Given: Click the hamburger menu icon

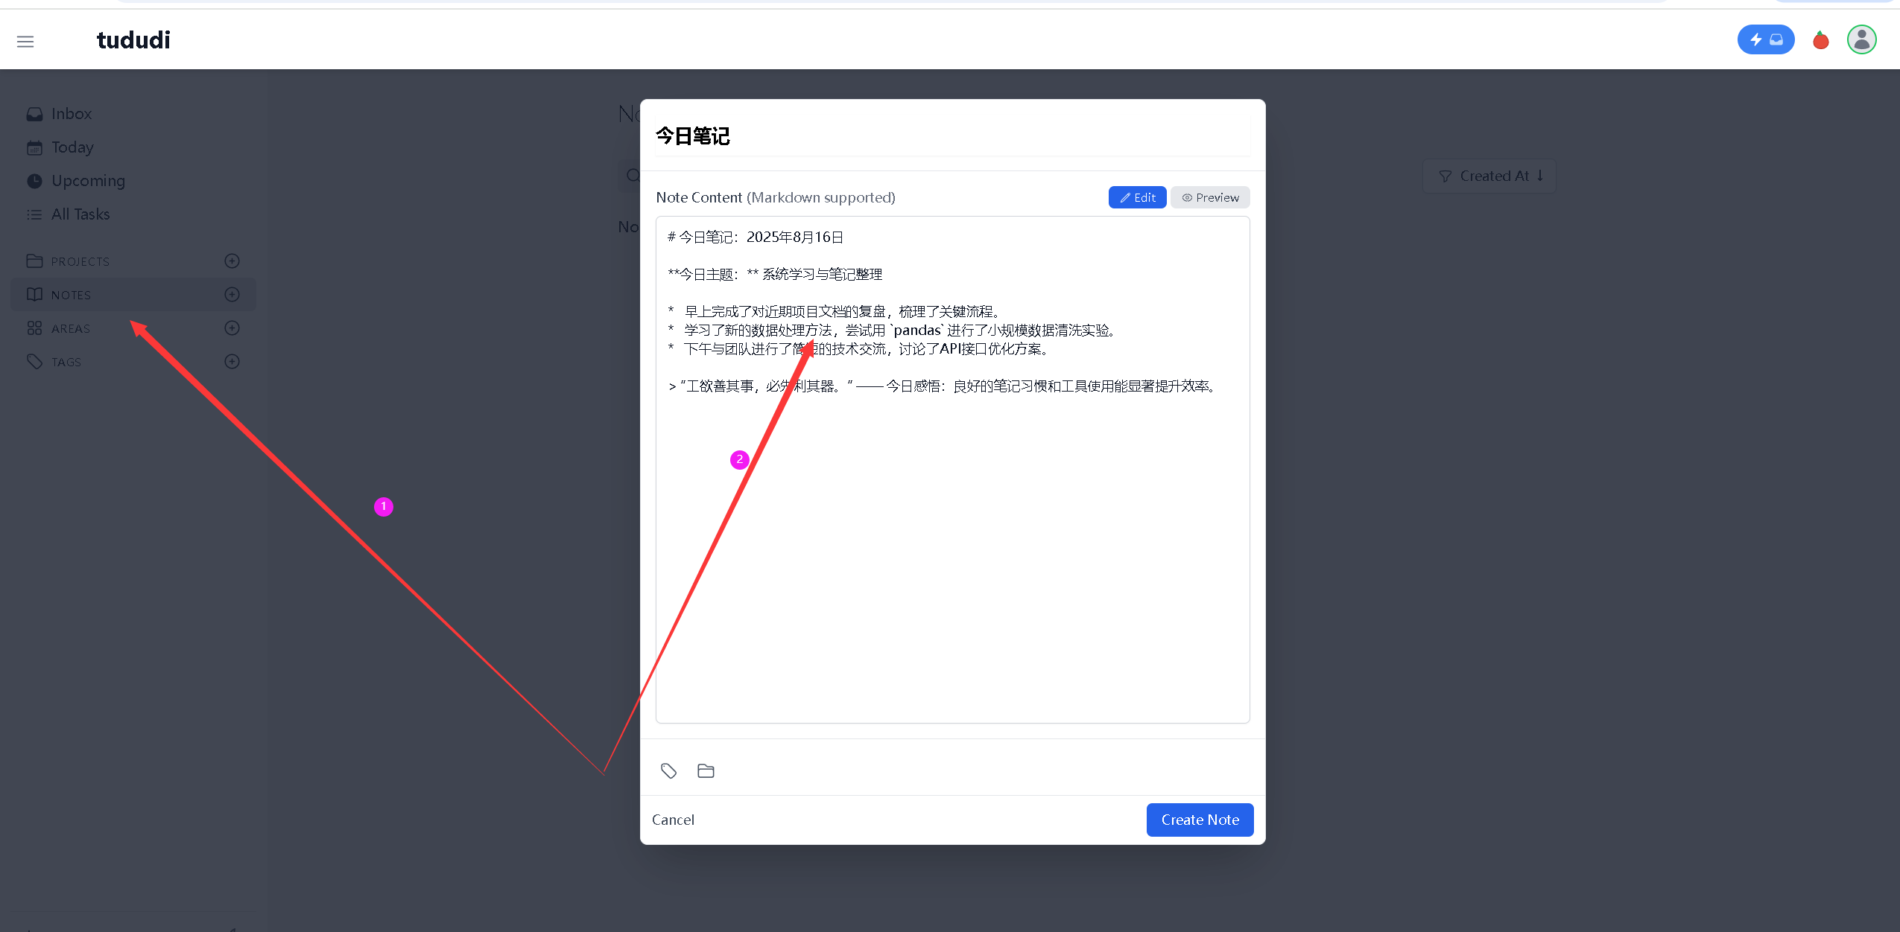Looking at the screenshot, I should (x=25, y=42).
